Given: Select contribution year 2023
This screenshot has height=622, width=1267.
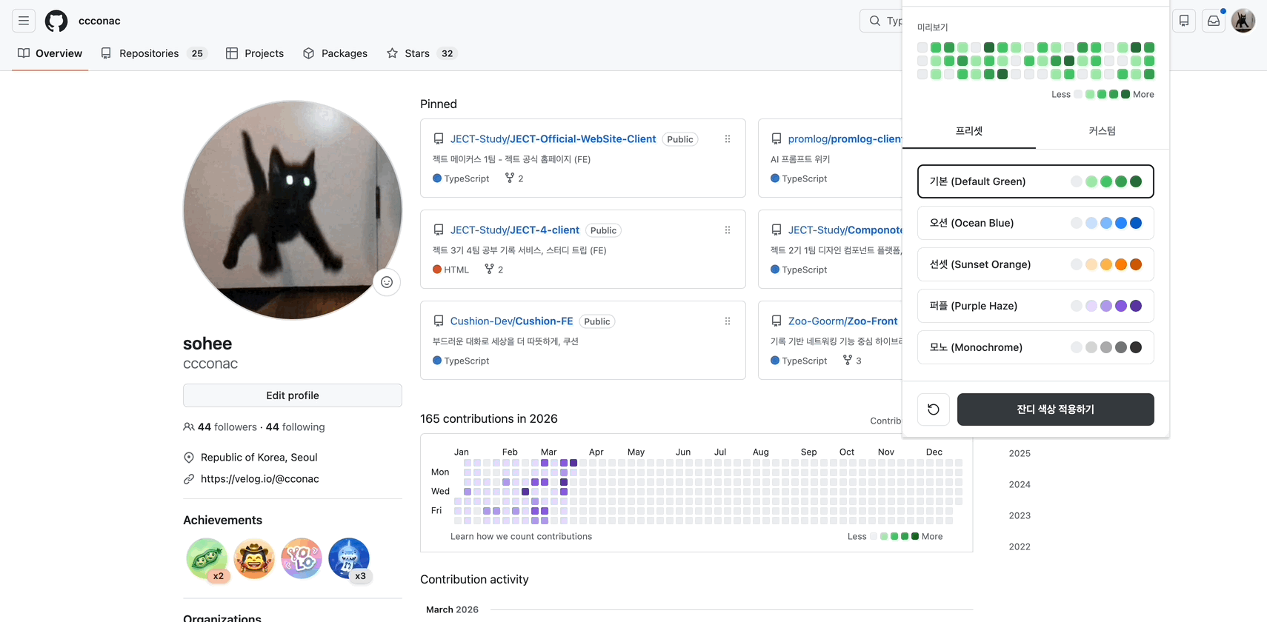Looking at the screenshot, I should (x=1020, y=515).
